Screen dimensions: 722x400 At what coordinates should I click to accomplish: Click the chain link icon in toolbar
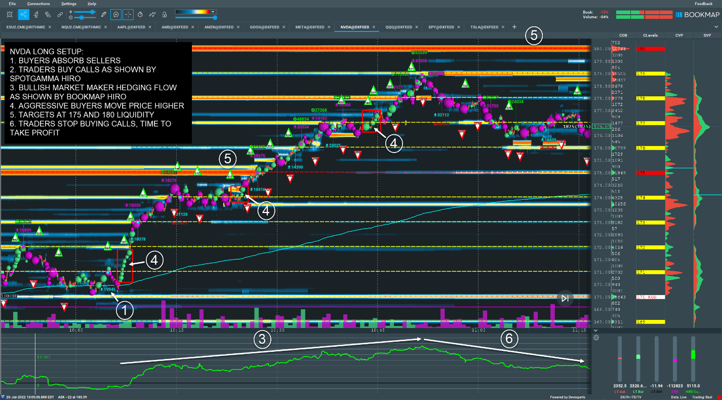60,14
